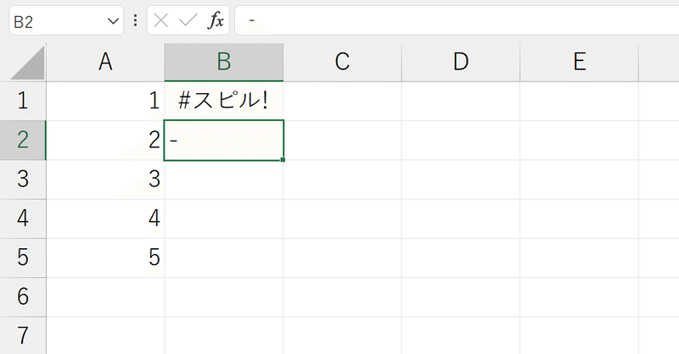Select row 1 header

[23, 101]
